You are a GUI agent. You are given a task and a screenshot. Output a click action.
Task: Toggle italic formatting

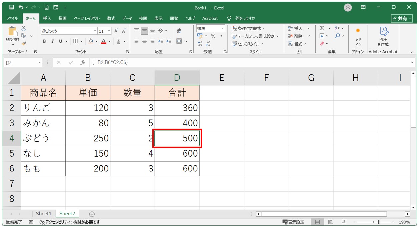(52, 41)
